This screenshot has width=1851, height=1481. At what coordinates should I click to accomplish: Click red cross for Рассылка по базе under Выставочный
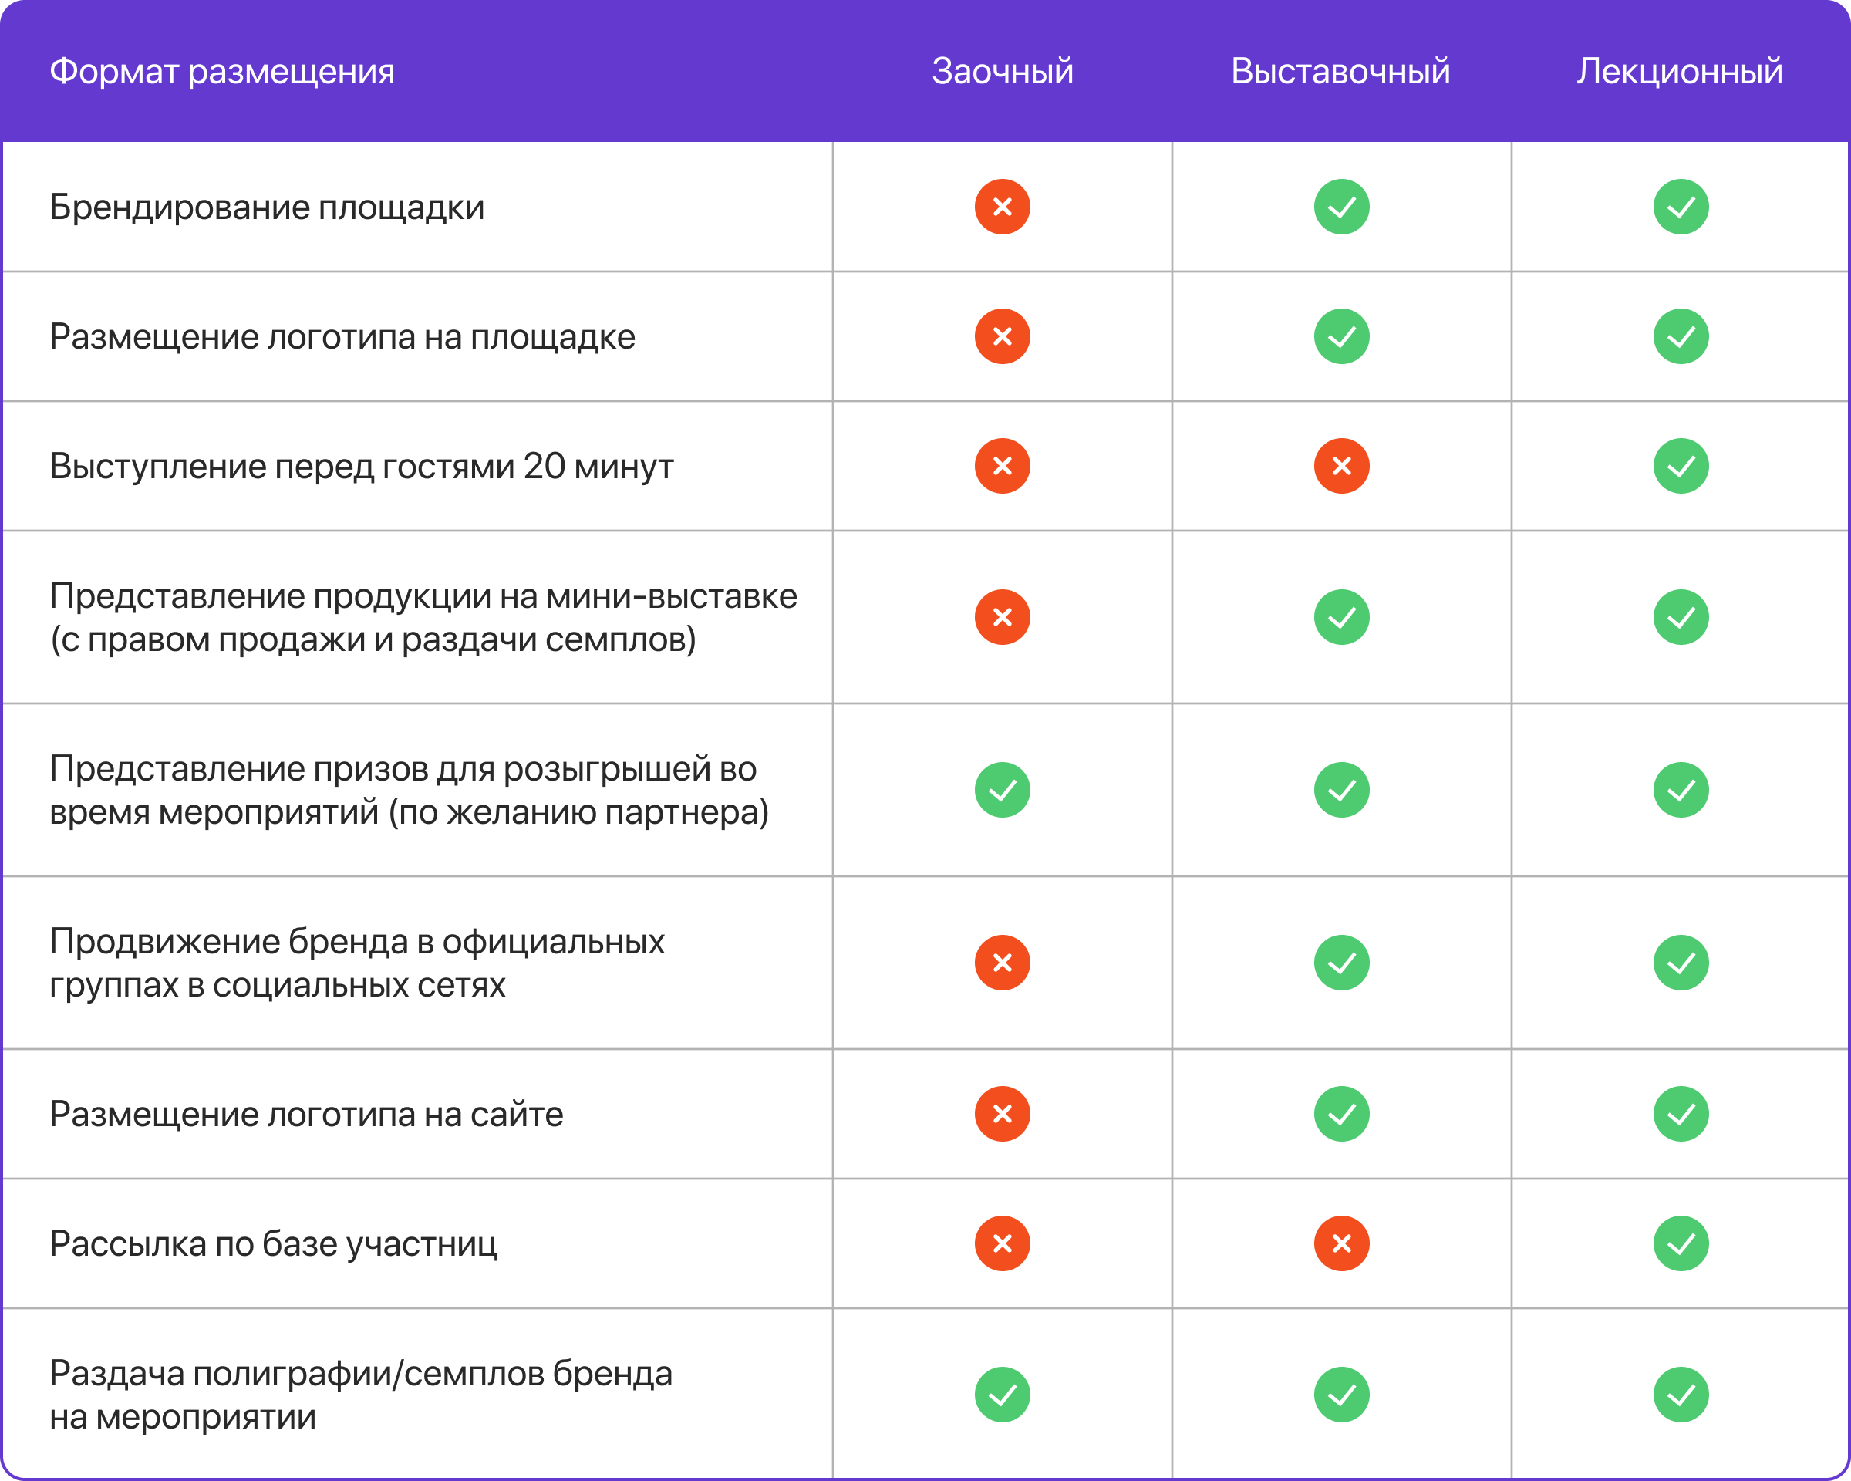[x=1341, y=1243]
